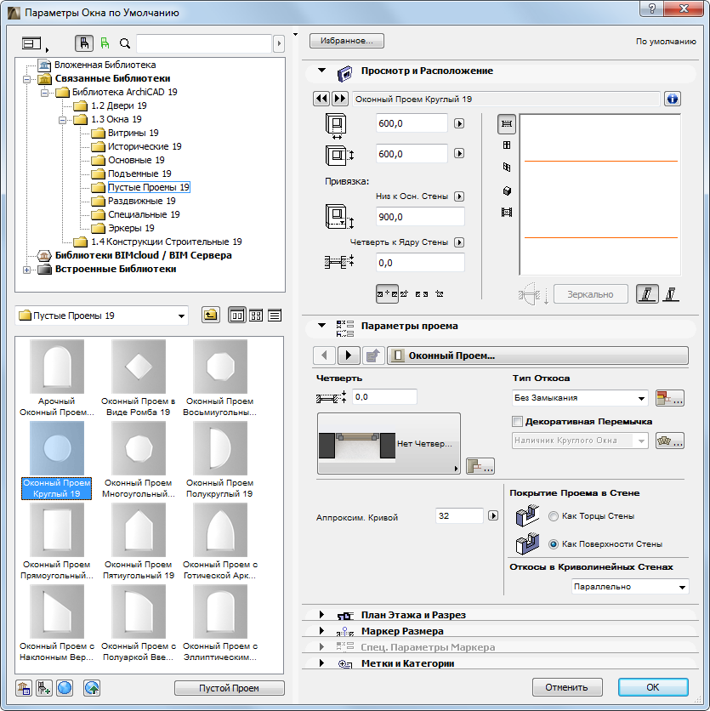Open Пустые Проемы 19 folder dropdown
This screenshot has width=710, height=711.
coord(101,316)
